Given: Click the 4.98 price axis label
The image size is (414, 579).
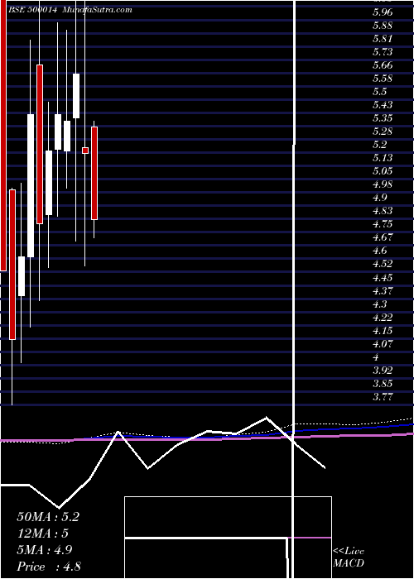Looking at the screenshot, I should pos(383,184).
